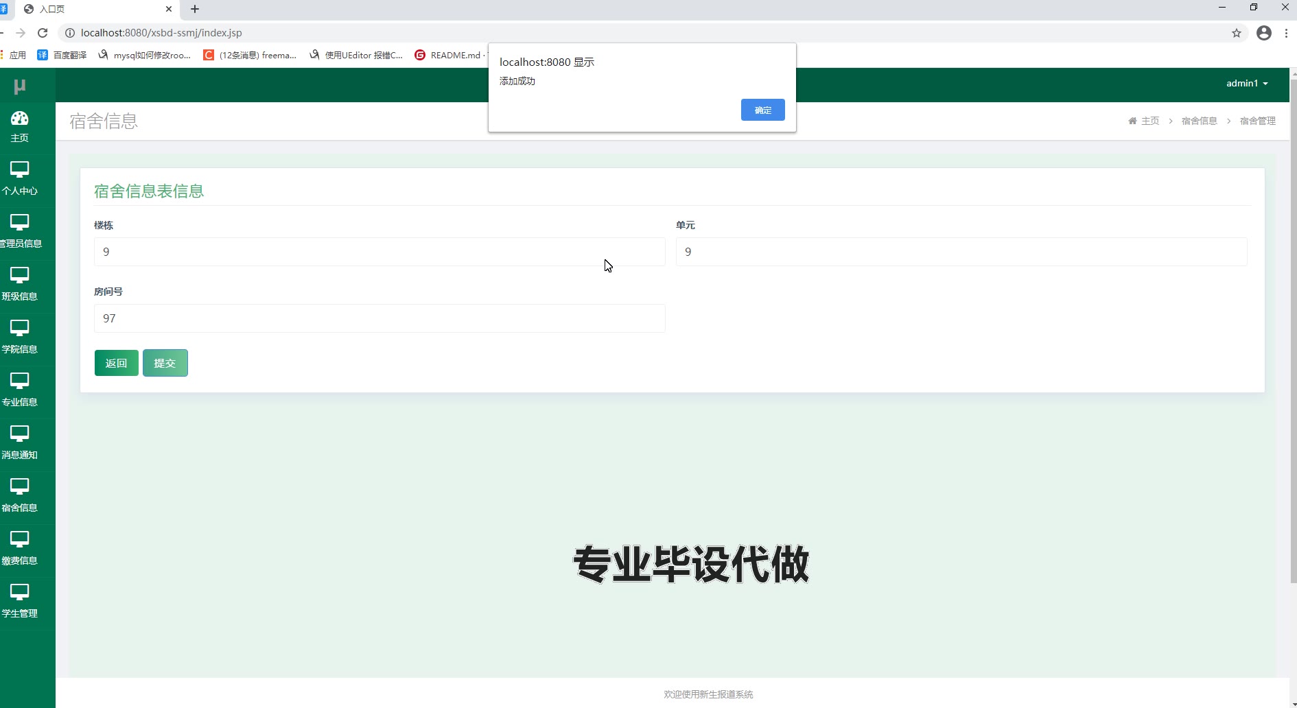Viewport: 1297px width, 708px height.
Task: Focus the 楼栋 input field
Action: 379,252
